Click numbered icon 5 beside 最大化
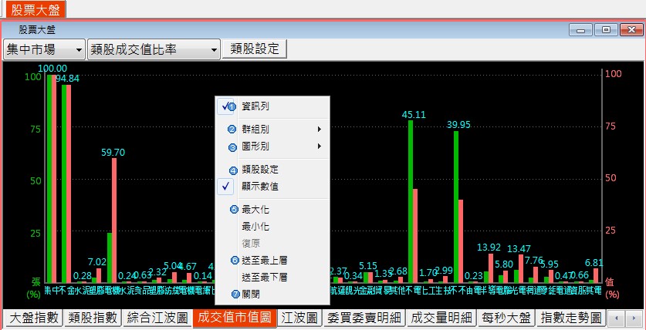Viewport: 646px width, 330px height. pos(233,209)
